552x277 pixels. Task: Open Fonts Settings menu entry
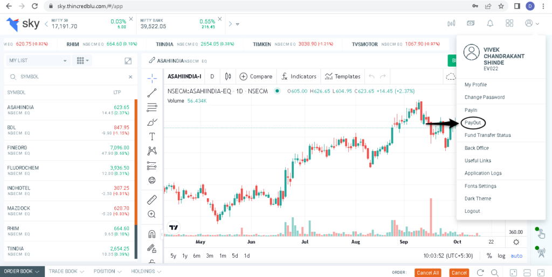click(480, 186)
